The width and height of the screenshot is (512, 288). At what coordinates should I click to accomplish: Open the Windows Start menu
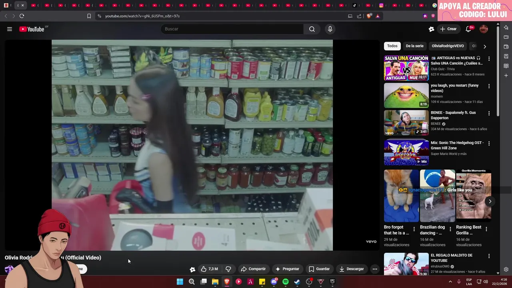tap(180, 282)
